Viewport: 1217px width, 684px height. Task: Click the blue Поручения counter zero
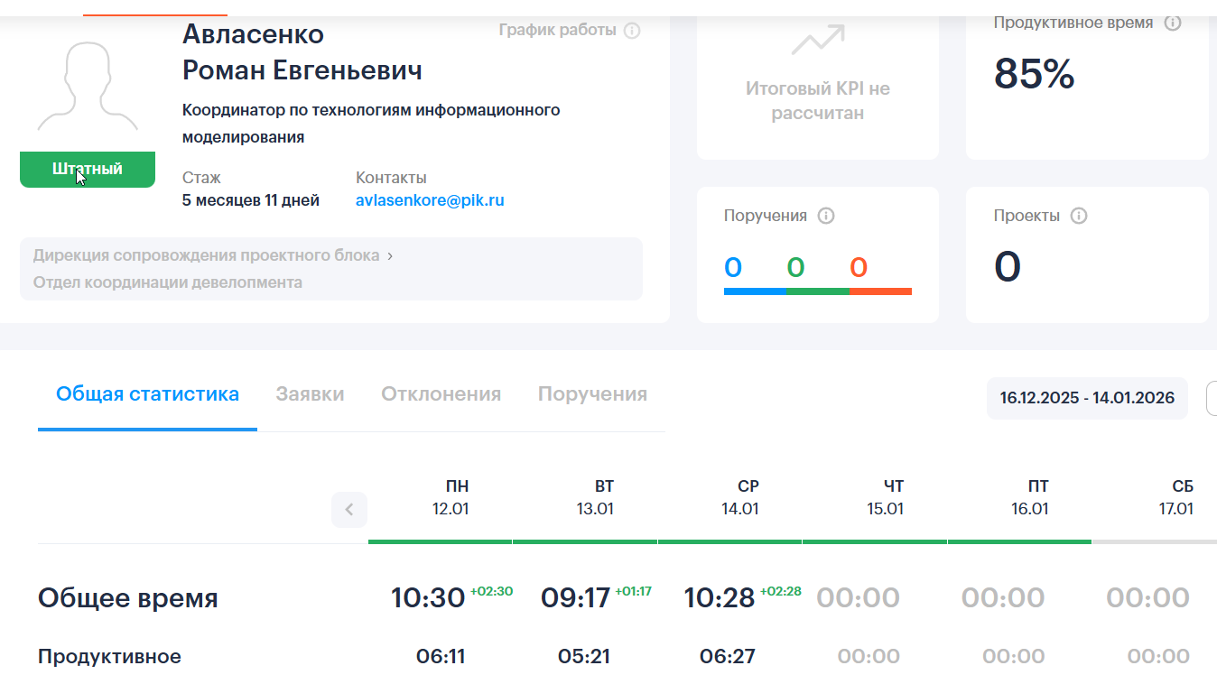[733, 267]
